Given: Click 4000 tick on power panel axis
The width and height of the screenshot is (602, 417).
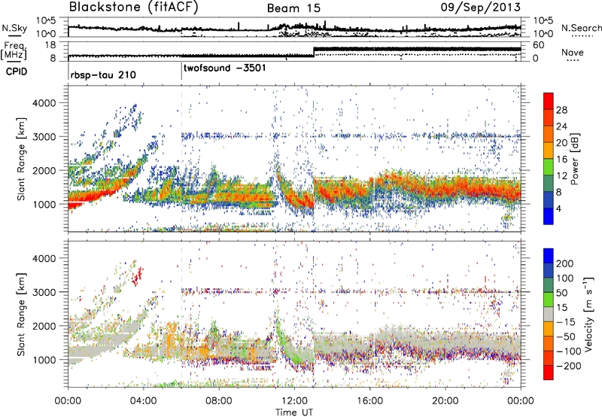Looking at the screenshot, I should pyautogui.click(x=44, y=103).
